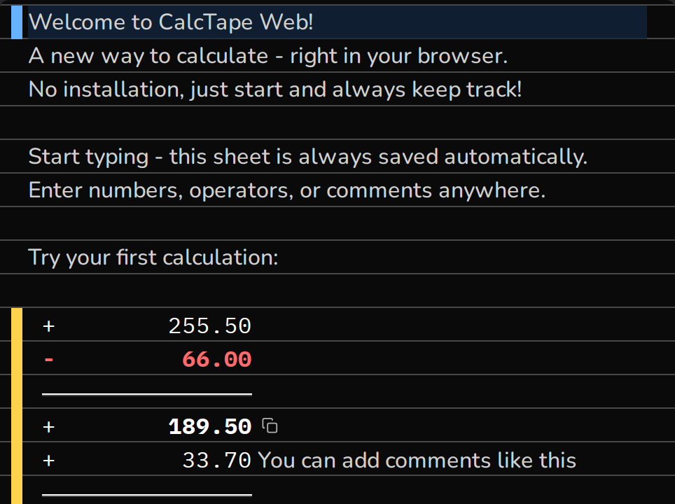The image size is (675, 504).
Task: Select the 33.70 number entry
Action: (x=216, y=460)
